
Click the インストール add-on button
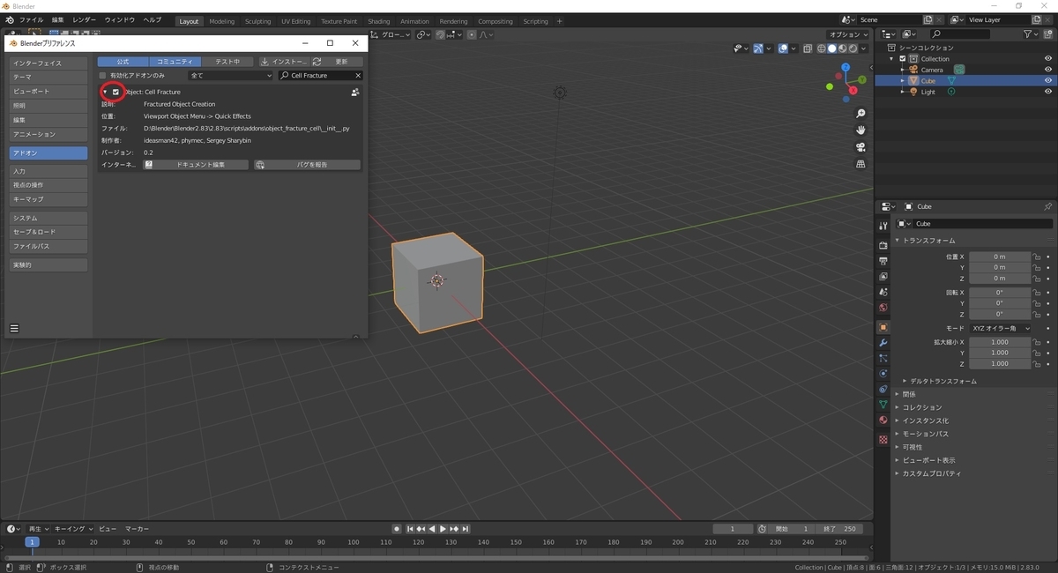pyautogui.click(x=283, y=62)
